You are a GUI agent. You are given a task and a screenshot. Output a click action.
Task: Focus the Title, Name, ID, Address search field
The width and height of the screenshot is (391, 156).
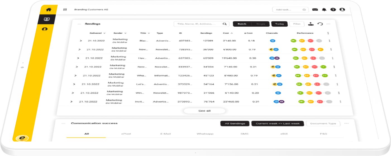pyautogui.click(x=201, y=24)
